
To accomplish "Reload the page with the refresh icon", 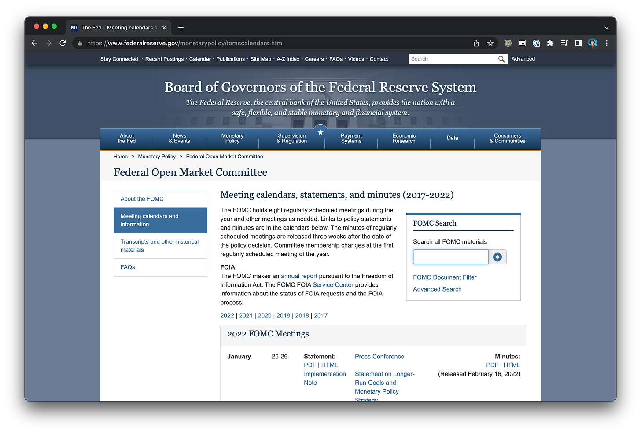I will click(63, 43).
